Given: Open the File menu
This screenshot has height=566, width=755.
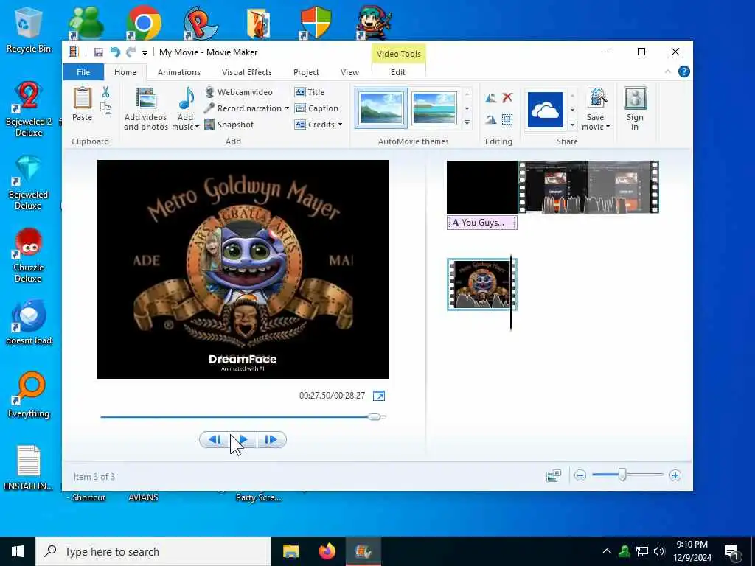Looking at the screenshot, I should tap(83, 72).
